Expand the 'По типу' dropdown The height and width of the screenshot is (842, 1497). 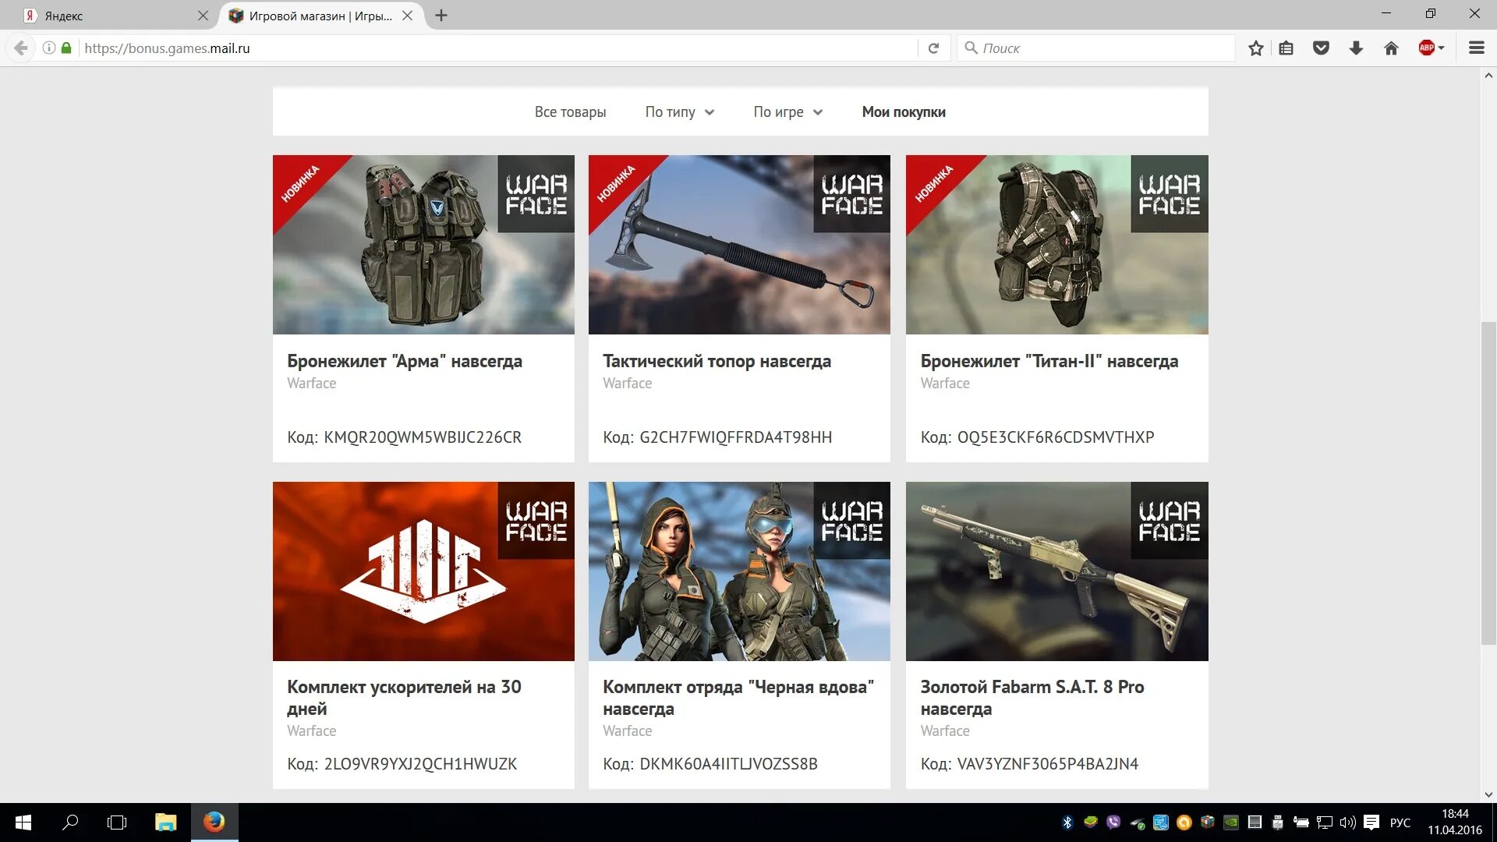[x=679, y=112]
